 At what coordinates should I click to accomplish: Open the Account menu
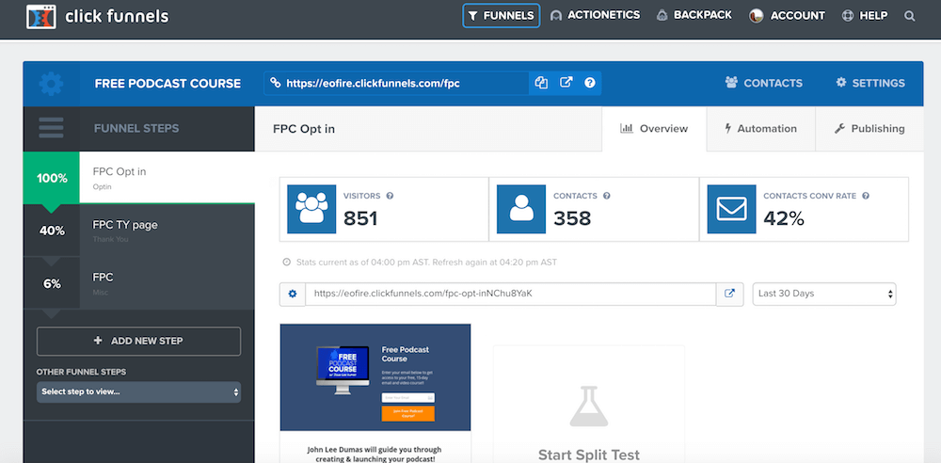[x=787, y=16]
